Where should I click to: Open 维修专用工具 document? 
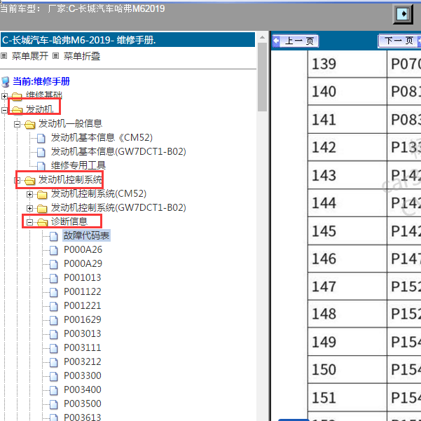78,165
